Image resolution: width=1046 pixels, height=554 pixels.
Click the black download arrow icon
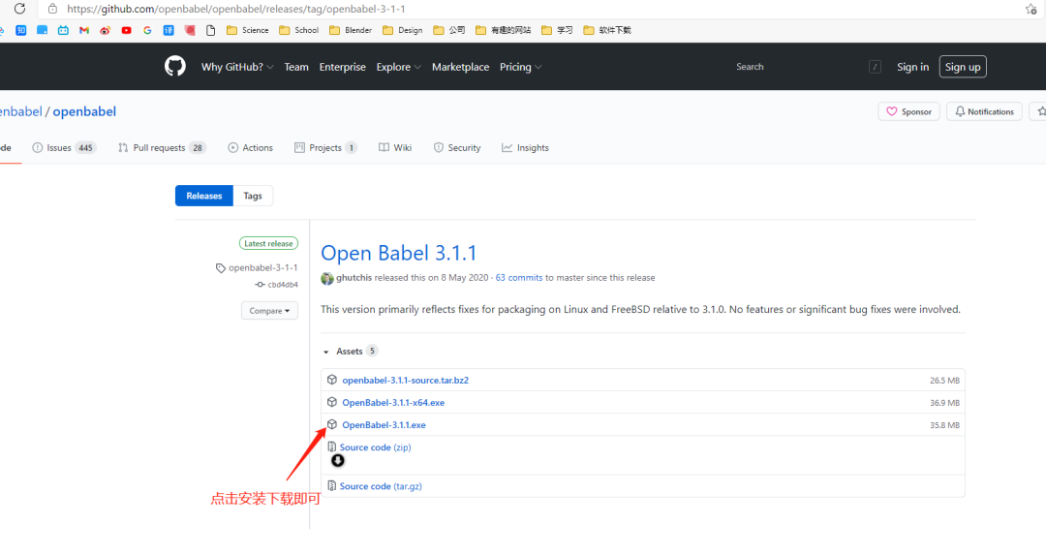pos(338,461)
